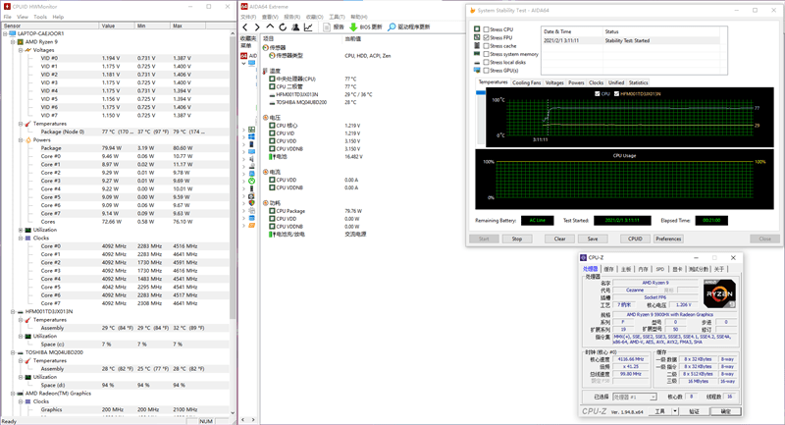Screen dimensions: 785x425
Task: Uncheck Stress FPU checkbox
Action: pyautogui.click(x=486, y=37)
